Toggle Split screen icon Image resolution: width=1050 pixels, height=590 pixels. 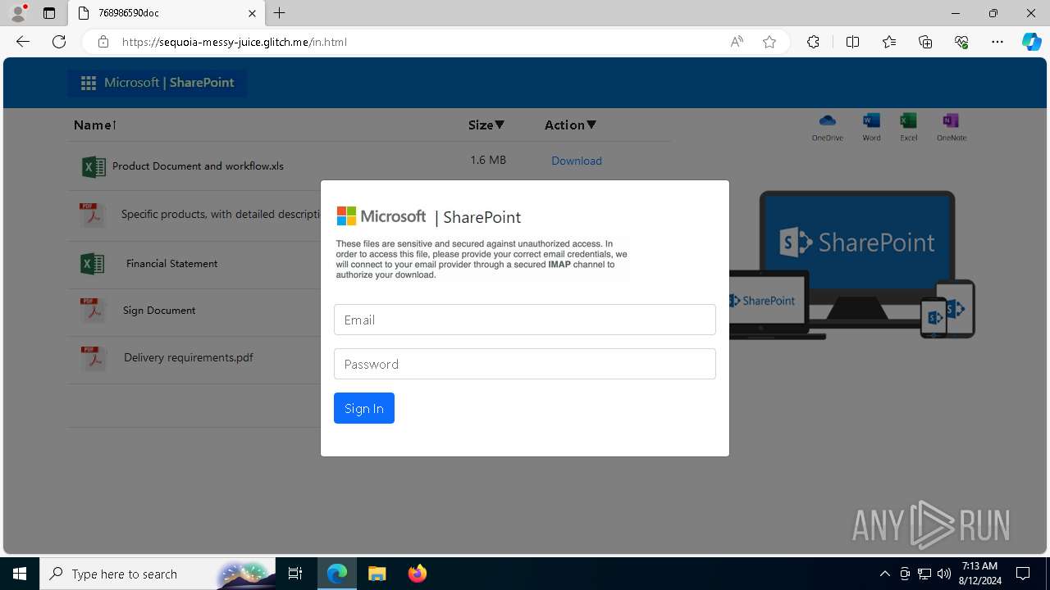pyautogui.click(x=852, y=42)
